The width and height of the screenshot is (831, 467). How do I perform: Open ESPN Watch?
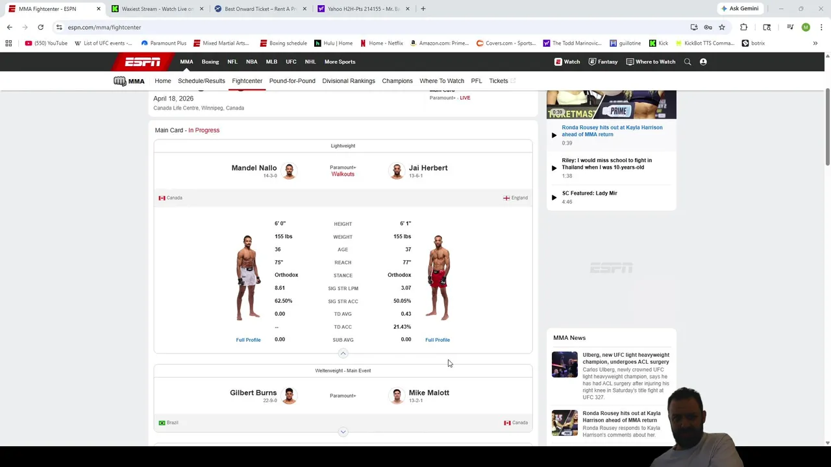[x=567, y=62]
